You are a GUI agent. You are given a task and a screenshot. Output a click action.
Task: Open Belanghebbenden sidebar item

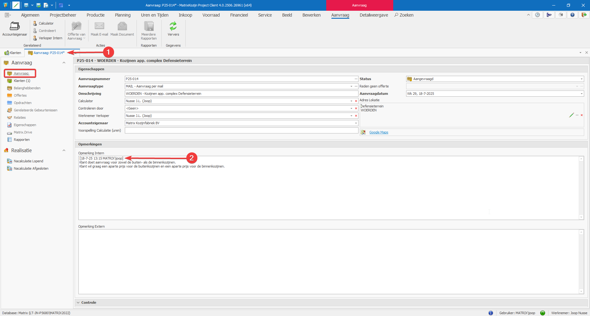pos(27,88)
